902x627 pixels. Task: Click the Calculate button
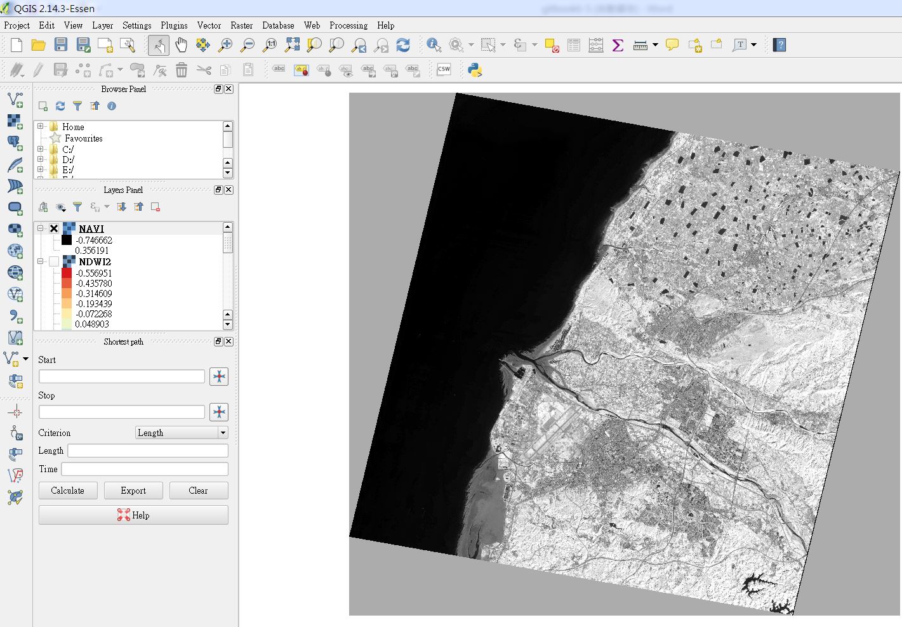point(68,491)
